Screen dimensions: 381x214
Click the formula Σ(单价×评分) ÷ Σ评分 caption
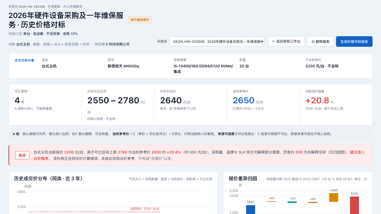pos(248,109)
